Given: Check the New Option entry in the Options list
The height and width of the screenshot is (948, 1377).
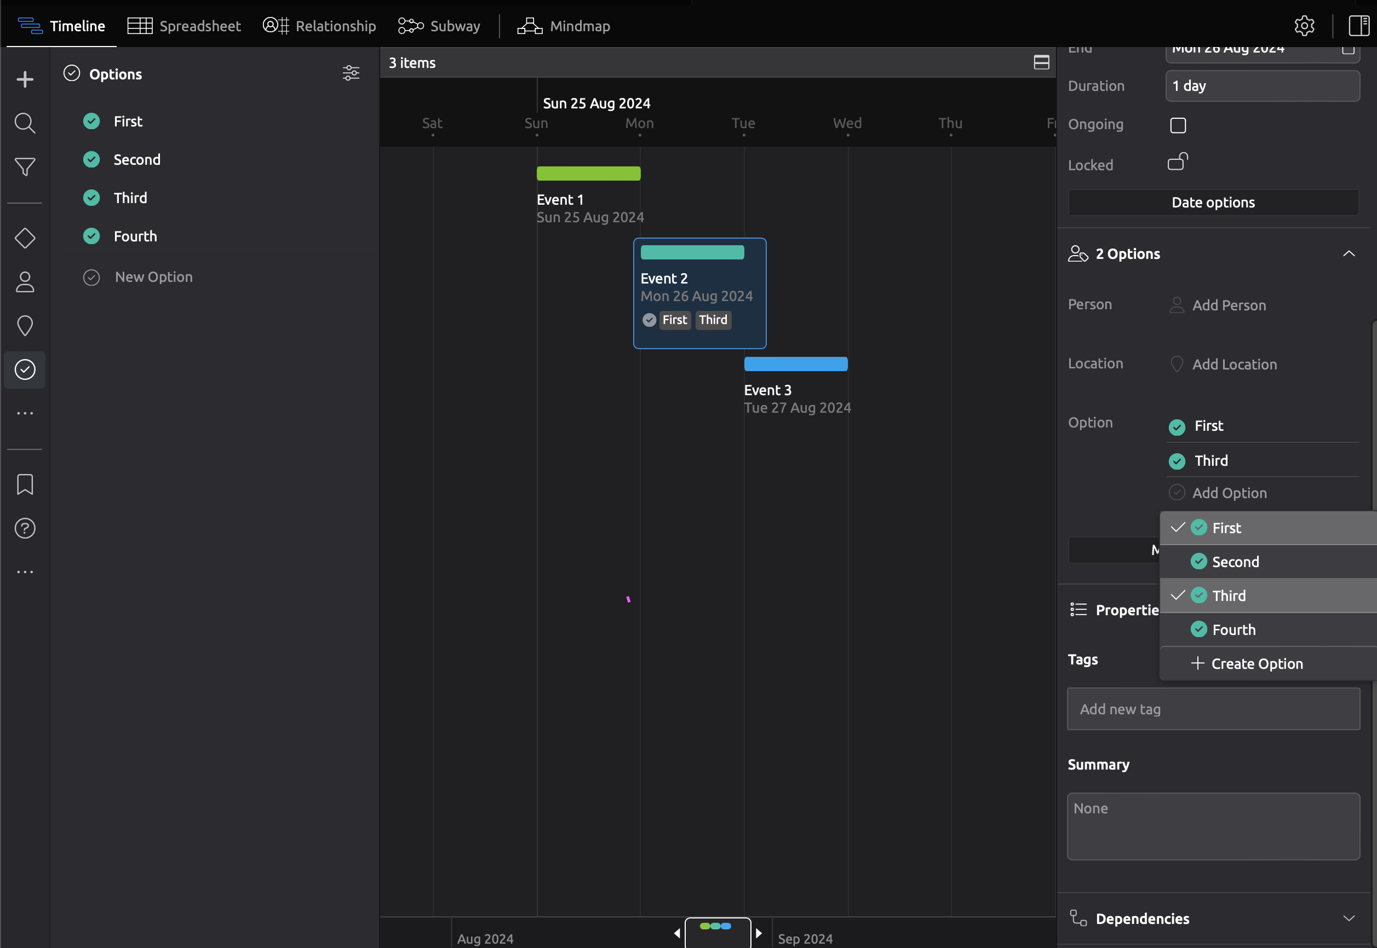Looking at the screenshot, I should pyautogui.click(x=91, y=277).
